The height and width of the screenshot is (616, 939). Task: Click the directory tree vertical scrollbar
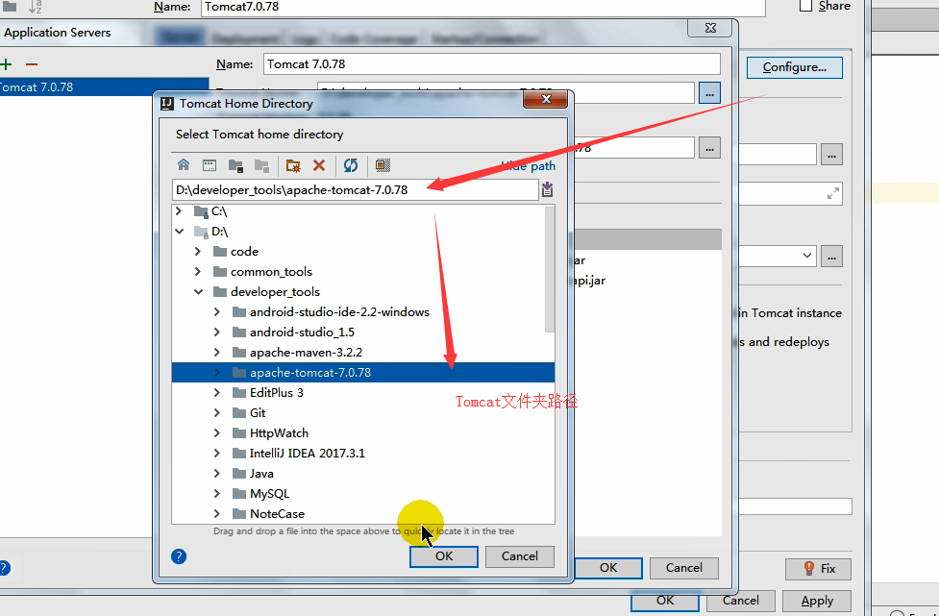tap(550, 269)
